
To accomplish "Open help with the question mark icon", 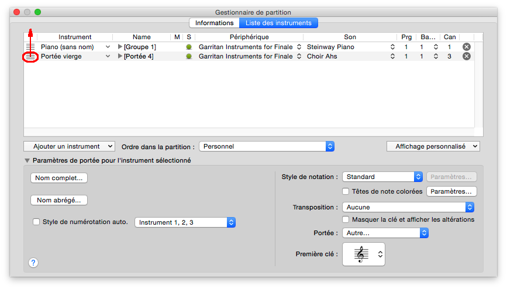I will coord(33,263).
